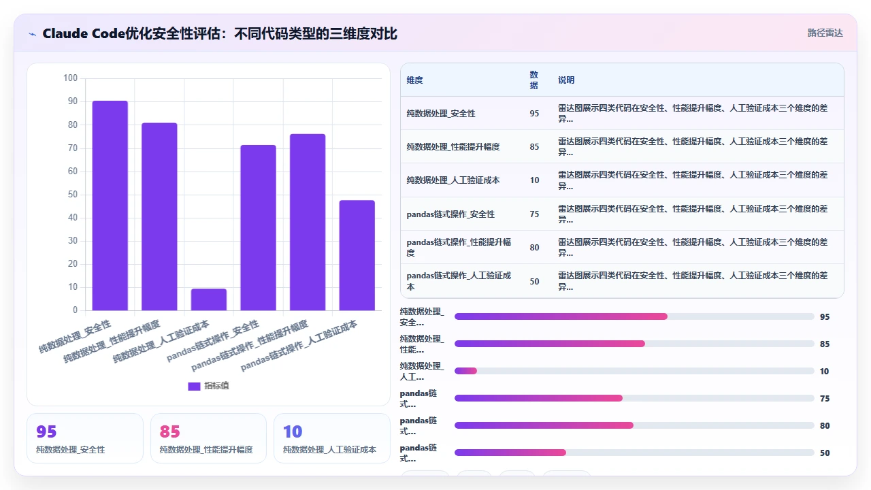
Task: Click the logo icon before the Claude Code title
Action: [x=32, y=34]
